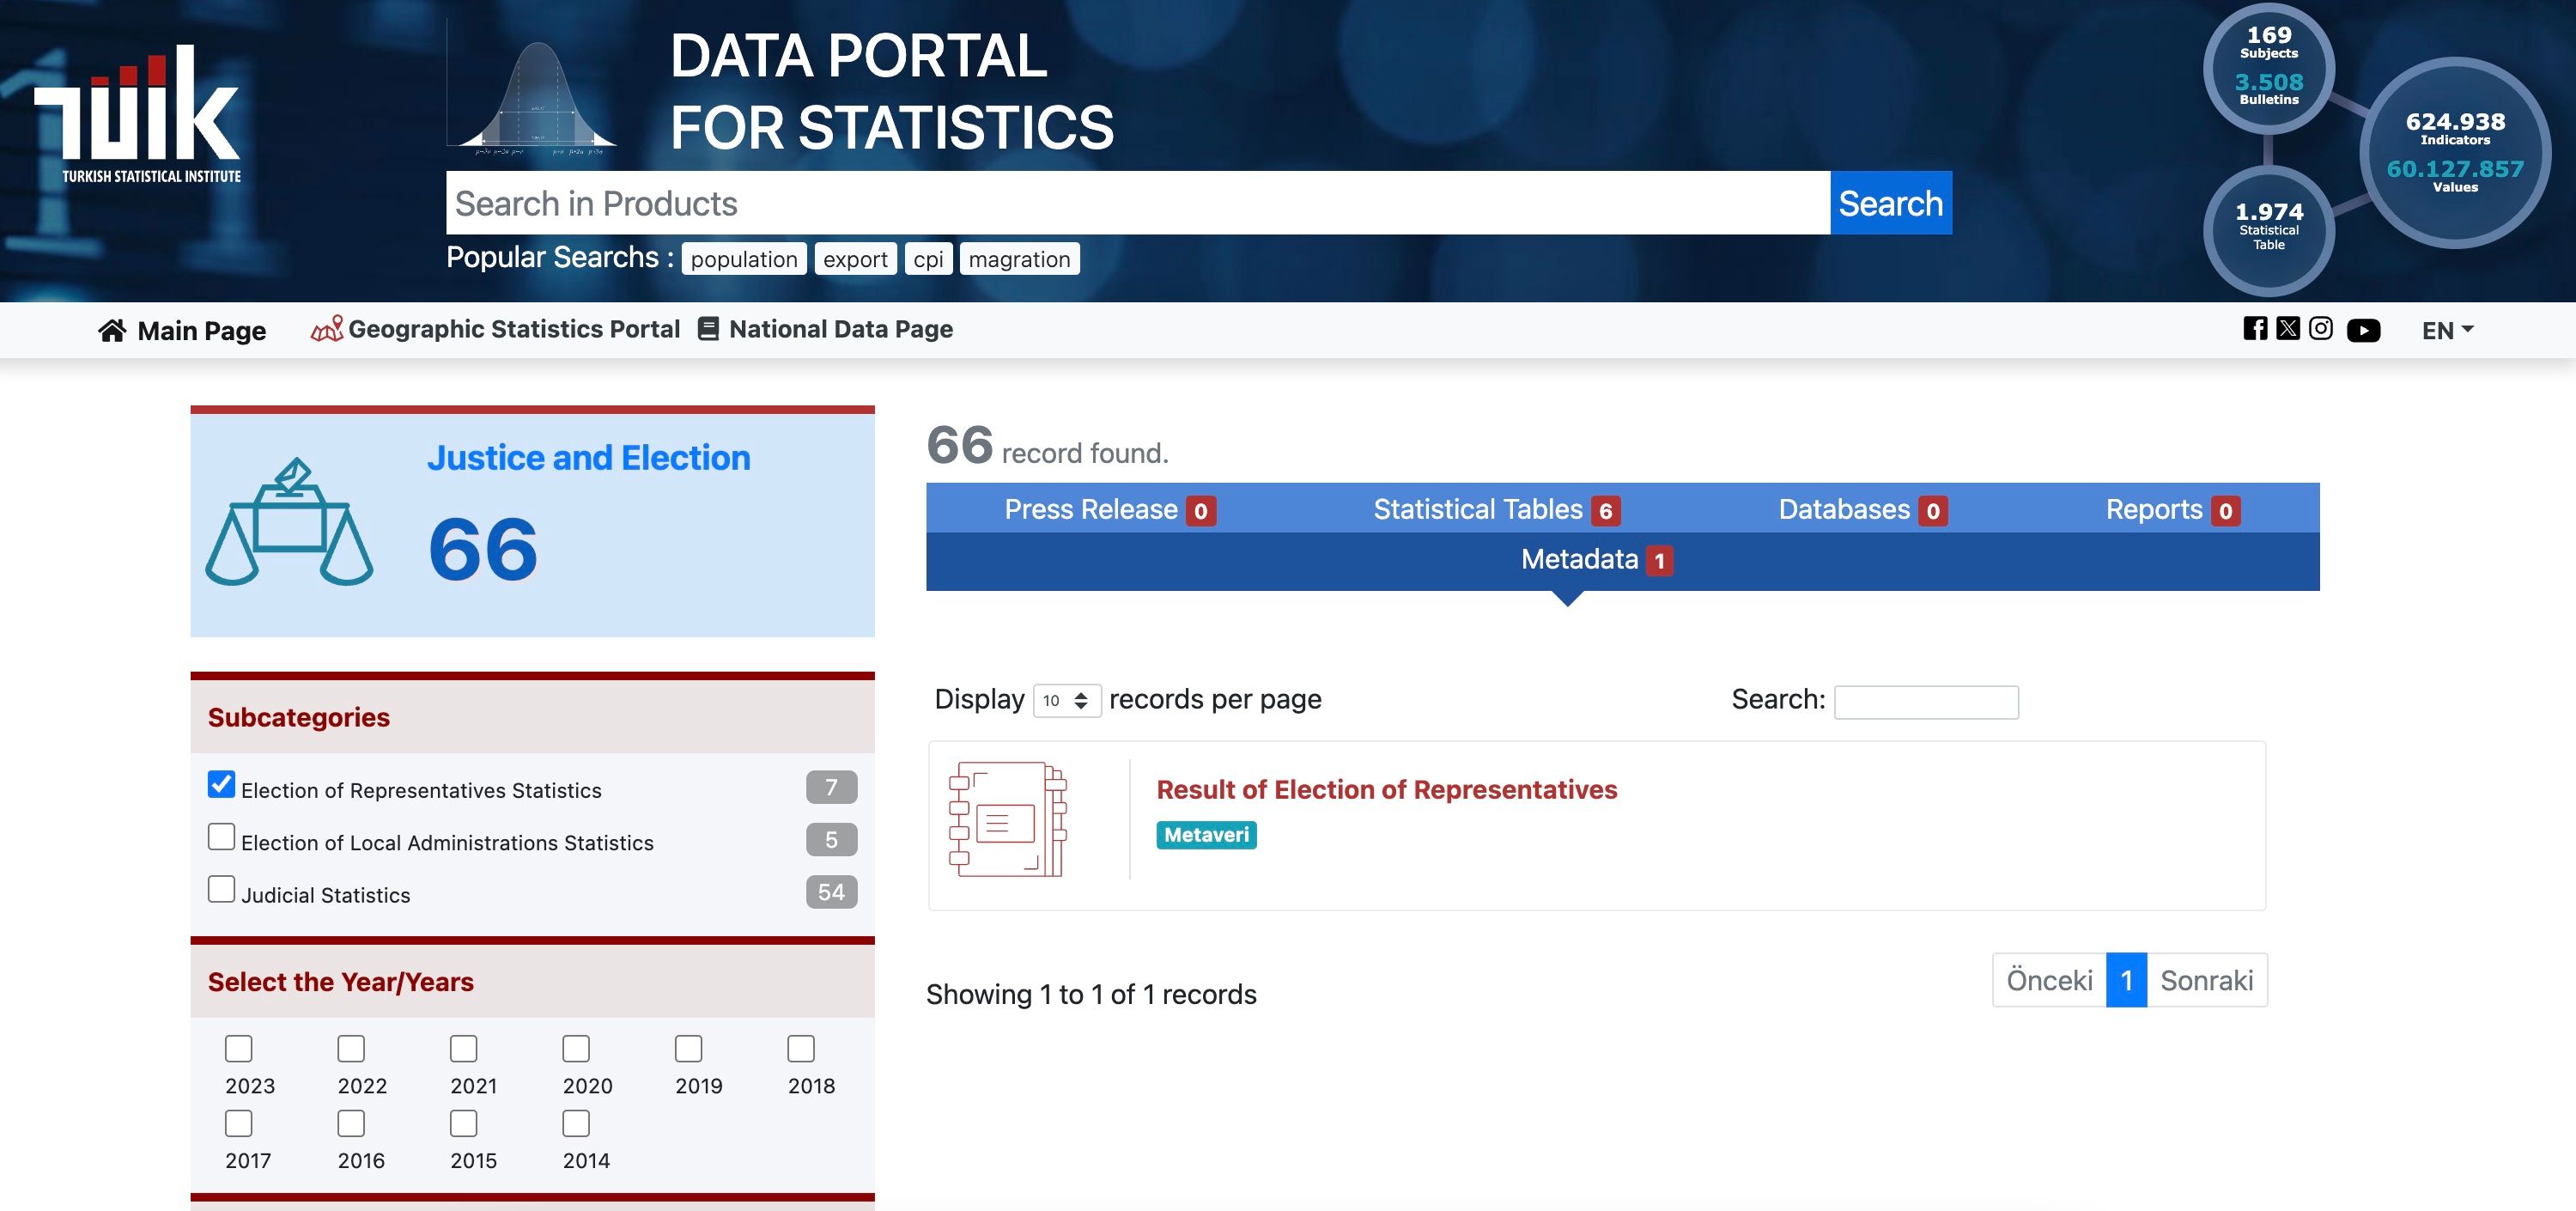Uncheck Election of Representatives Statistics
Screen dimensions: 2576x1211
[221, 784]
